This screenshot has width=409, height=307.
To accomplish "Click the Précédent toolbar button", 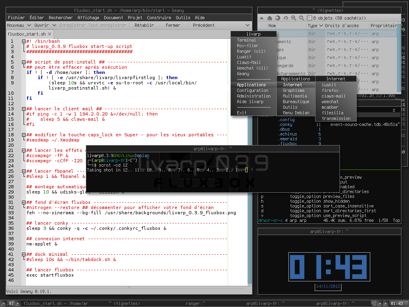I will 204,25.
